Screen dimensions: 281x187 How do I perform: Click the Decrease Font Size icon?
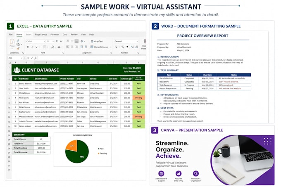point(61,41)
